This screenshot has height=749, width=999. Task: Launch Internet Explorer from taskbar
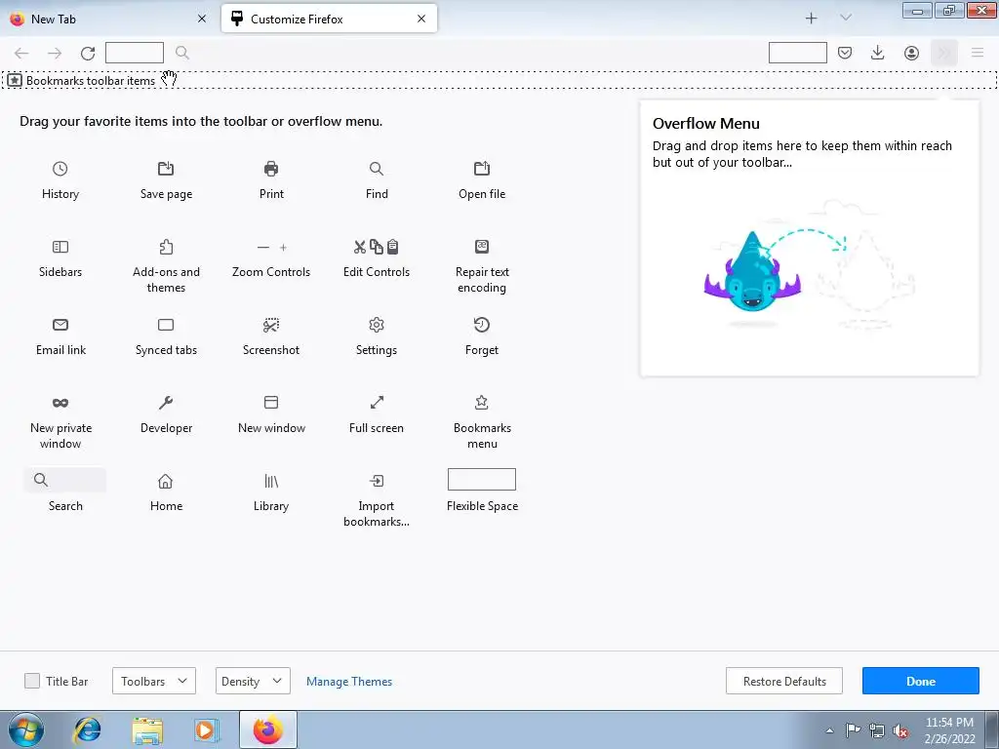tap(87, 729)
